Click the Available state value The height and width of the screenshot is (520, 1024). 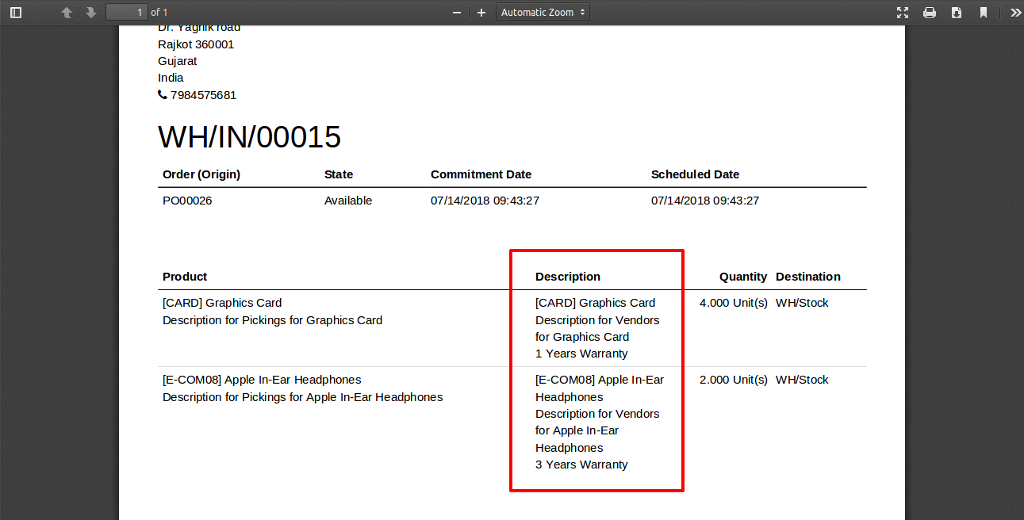point(348,201)
